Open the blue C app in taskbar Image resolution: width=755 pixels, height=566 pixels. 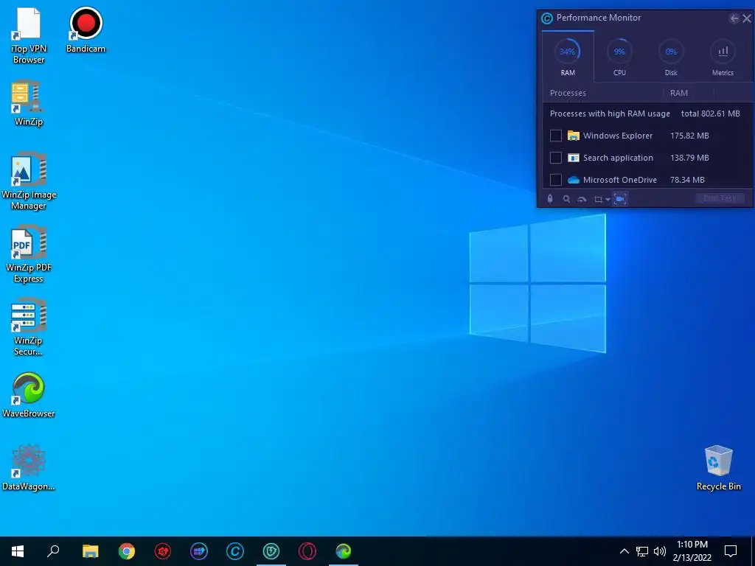coord(235,551)
